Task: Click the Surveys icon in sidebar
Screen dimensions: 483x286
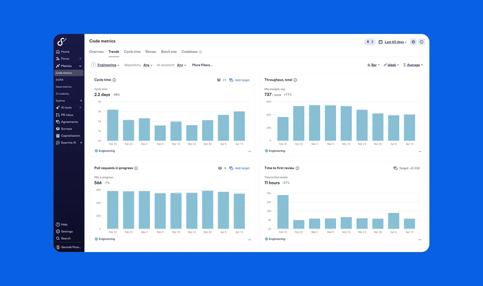Action: [x=58, y=129]
